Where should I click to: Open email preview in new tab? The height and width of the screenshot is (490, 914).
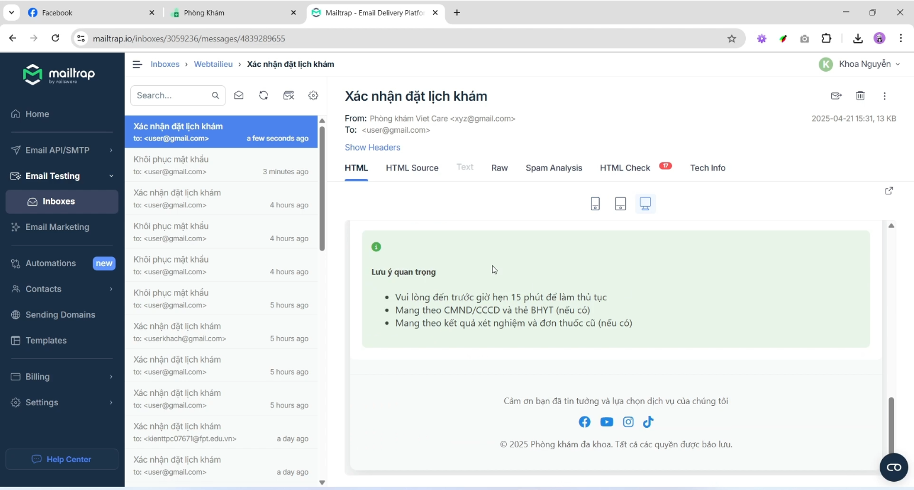[889, 191]
